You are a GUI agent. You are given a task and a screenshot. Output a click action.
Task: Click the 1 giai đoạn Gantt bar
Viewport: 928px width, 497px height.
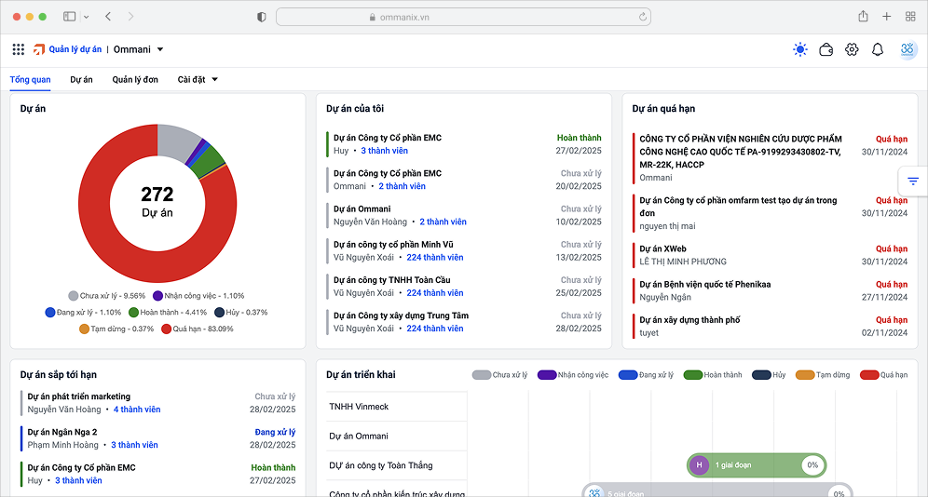coord(745,465)
